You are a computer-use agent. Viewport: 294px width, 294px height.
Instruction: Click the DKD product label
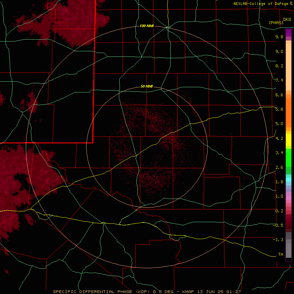pyautogui.click(x=287, y=20)
